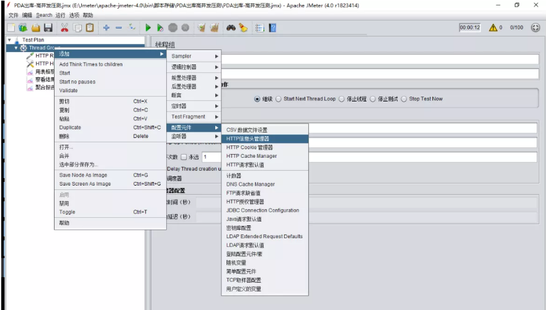The image size is (546, 310).
Task: Select the 停止线程 radio button
Action: coord(341,99)
